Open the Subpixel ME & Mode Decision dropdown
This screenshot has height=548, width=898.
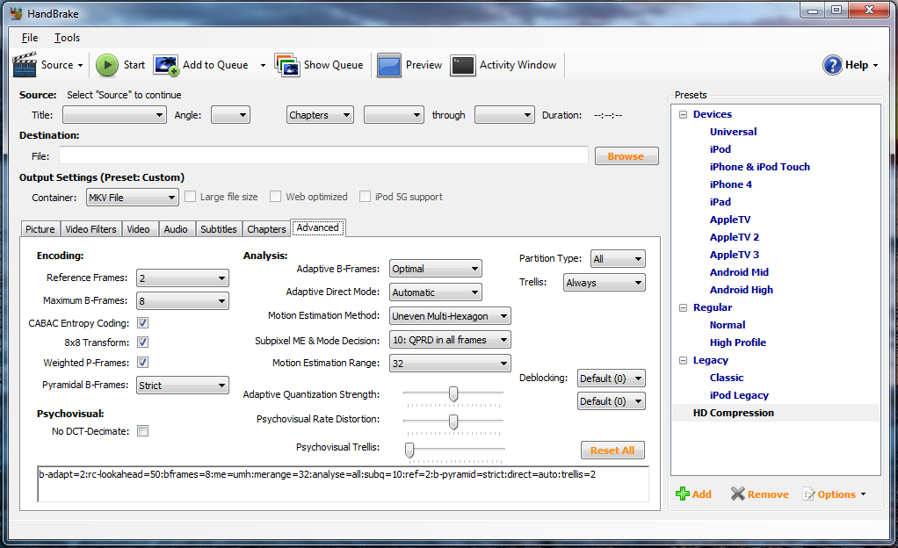pyautogui.click(x=450, y=340)
